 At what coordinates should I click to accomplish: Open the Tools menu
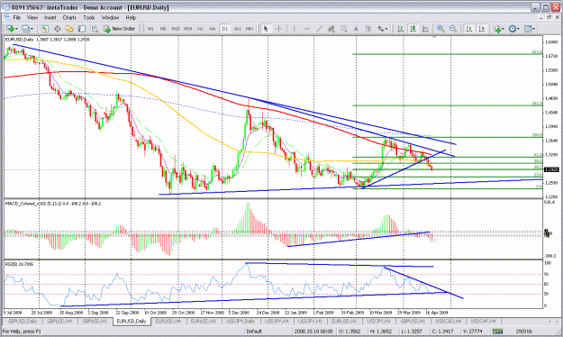[88, 17]
